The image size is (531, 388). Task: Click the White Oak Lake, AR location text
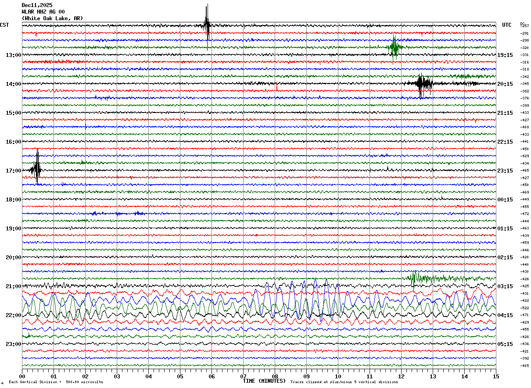52,18
